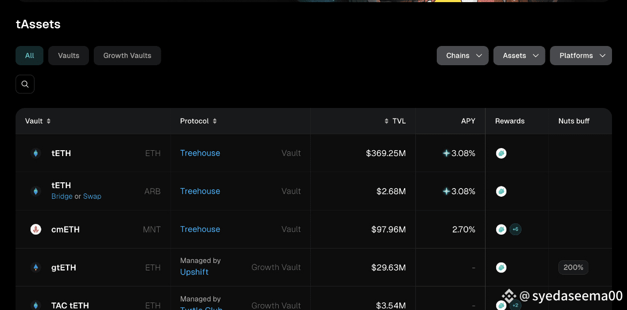Screen dimensions: 627x310
Task: Click the MNT chain label
Action: pos(152,230)
